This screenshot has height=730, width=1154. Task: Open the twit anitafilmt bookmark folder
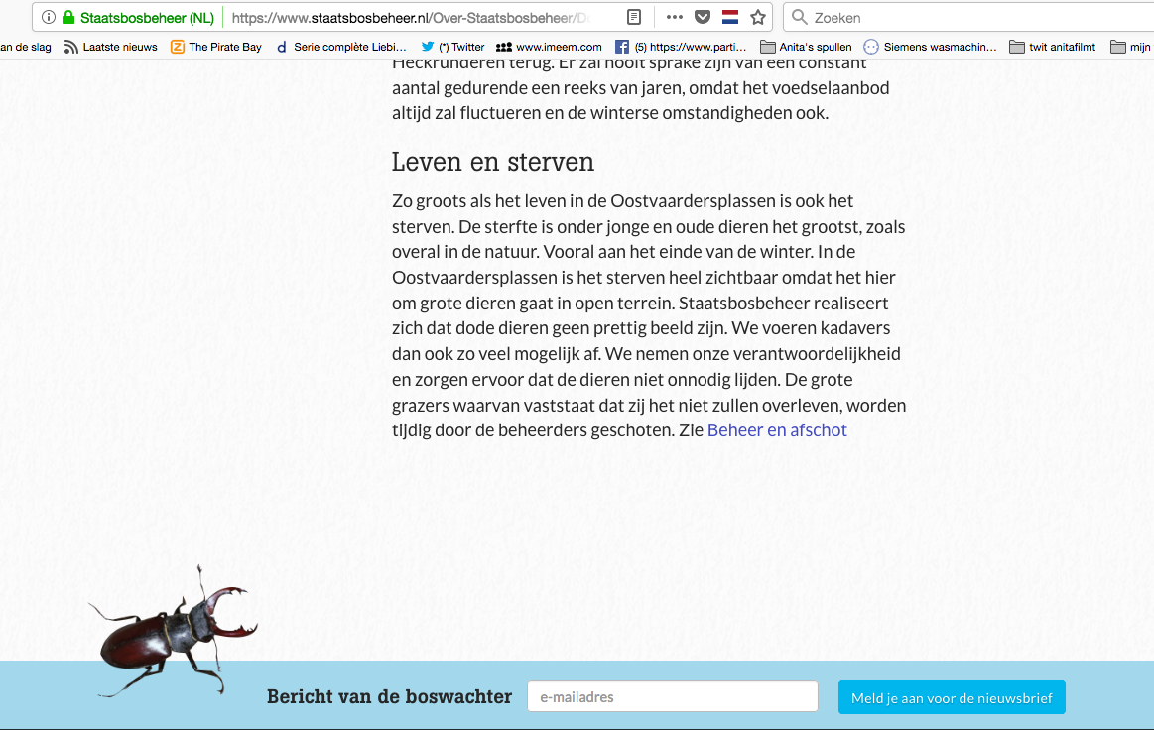[1016, 46]
